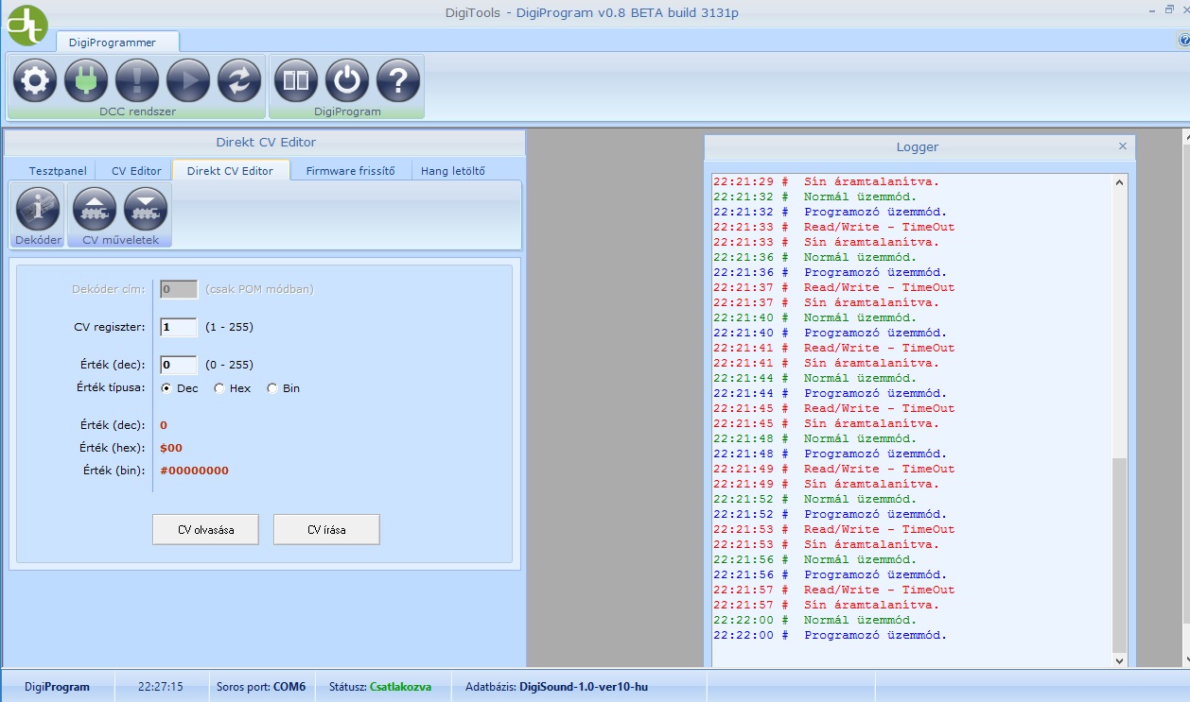This screenshot has height=702, width=1190.
Task: Click the two-panel layout icon in DigiProgram group
Action: [296, 80]
